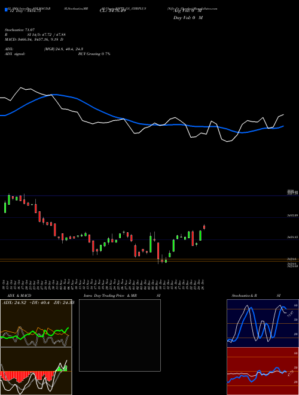The width and height of the screenshot is (299, 395).
Task: Click the BUY Growing @ 7% signal text
Action: (x=94, y=54)
